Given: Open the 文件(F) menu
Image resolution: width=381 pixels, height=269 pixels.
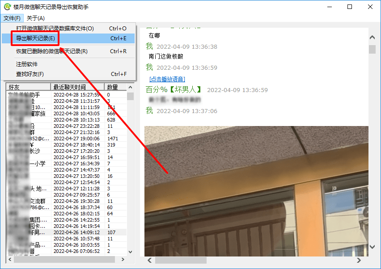Looking at the screenshot, I should click(12, 18).
